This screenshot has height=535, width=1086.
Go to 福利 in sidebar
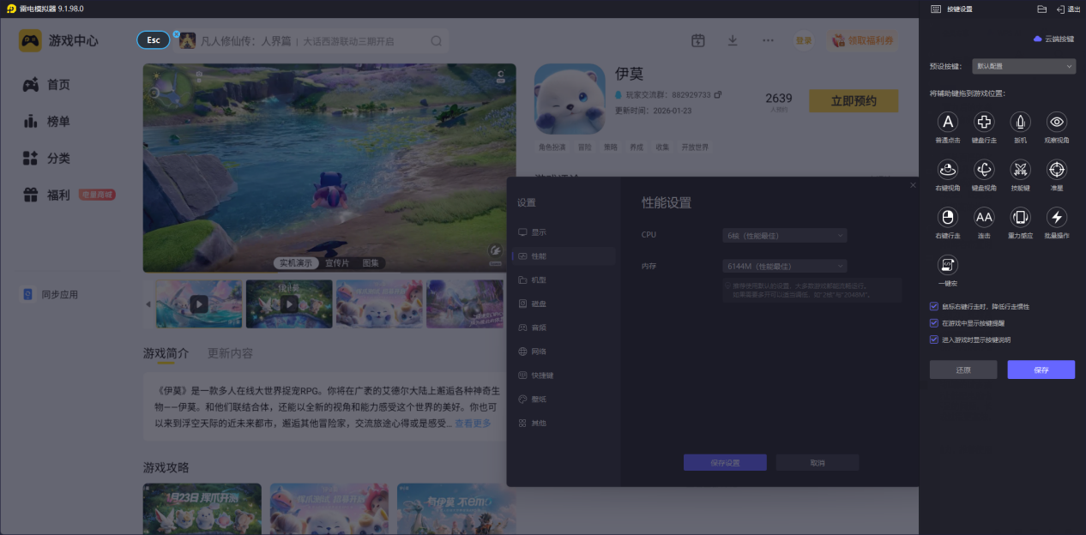click(x=58, y=195)
